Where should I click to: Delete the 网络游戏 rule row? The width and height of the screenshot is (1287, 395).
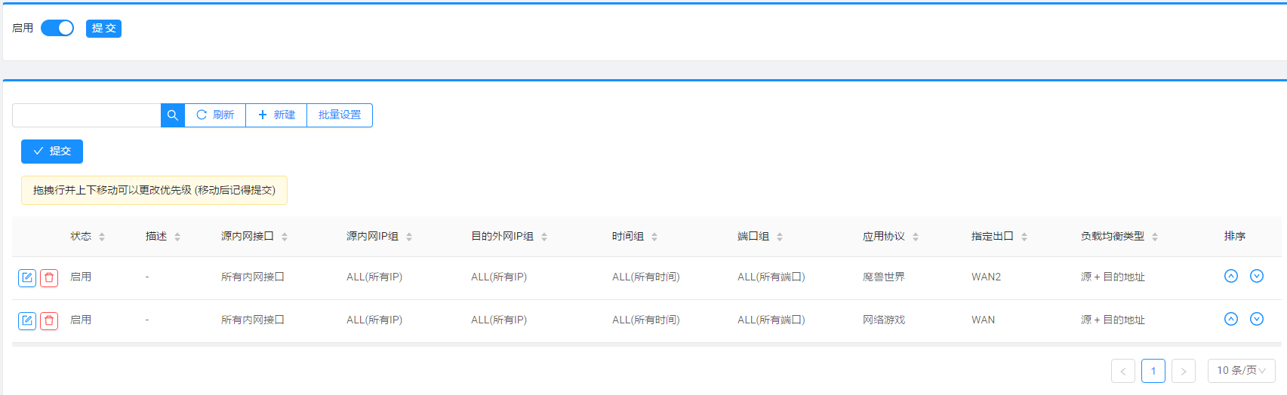(x=49, y=320)
